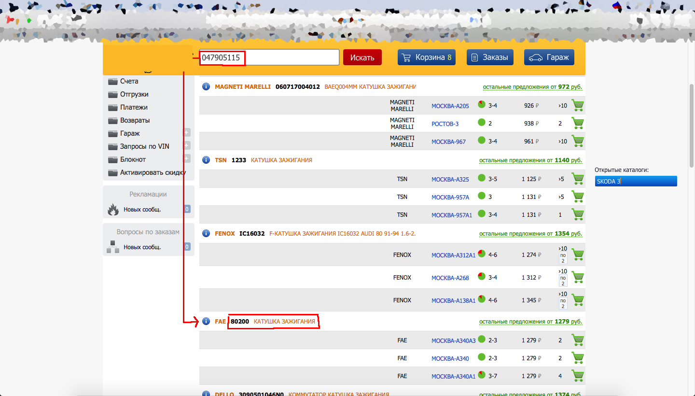Show remaining offers from 972 руб.

532,87
